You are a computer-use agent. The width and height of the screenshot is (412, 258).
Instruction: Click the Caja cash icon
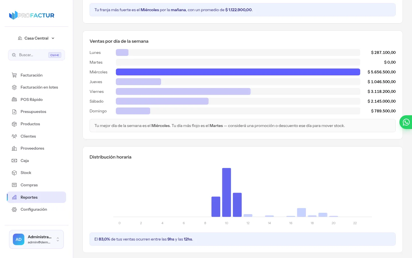(x=14, y=161)
